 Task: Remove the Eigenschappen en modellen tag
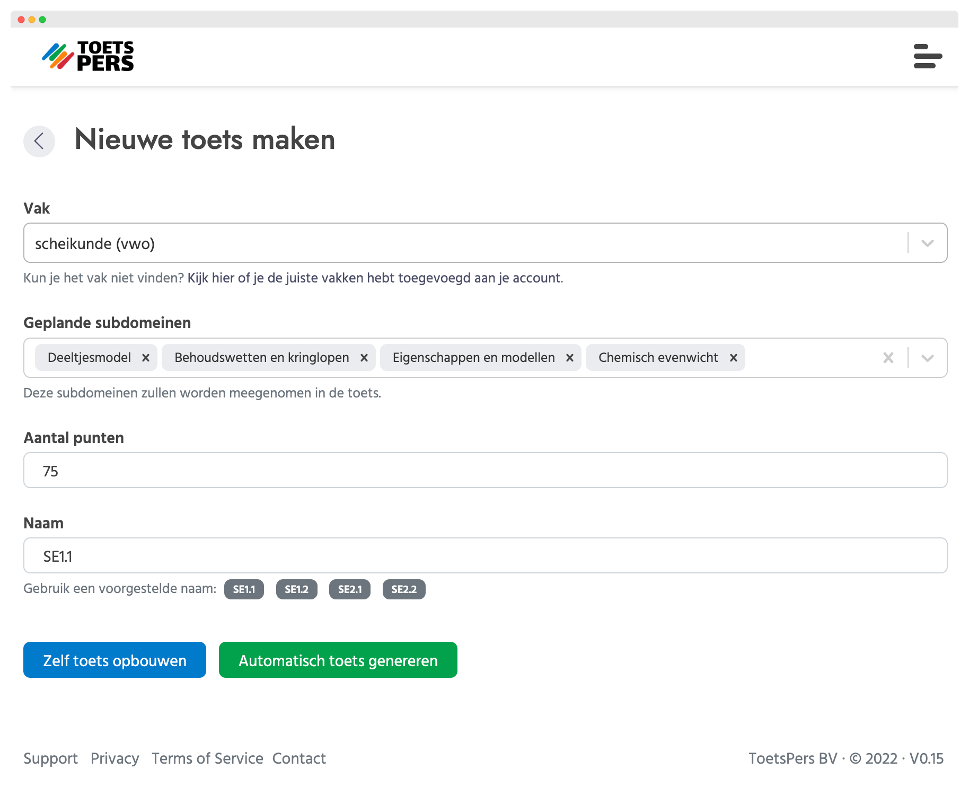[569, 357]
